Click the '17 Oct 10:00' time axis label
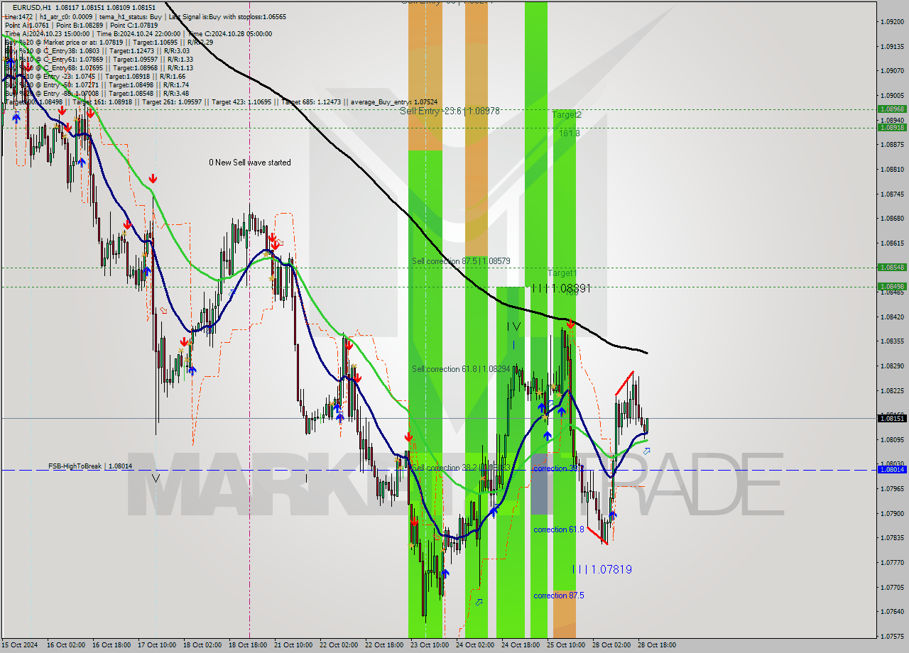The width and height of the screenshot is (909, 653). tap(158, 645)
